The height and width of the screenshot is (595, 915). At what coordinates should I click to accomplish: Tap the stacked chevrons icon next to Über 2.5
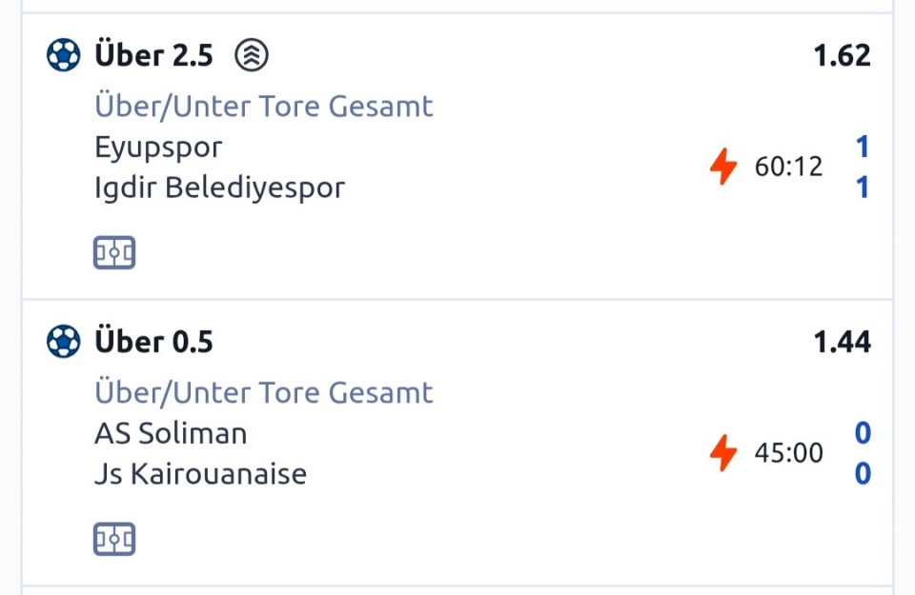coord(252,55)
